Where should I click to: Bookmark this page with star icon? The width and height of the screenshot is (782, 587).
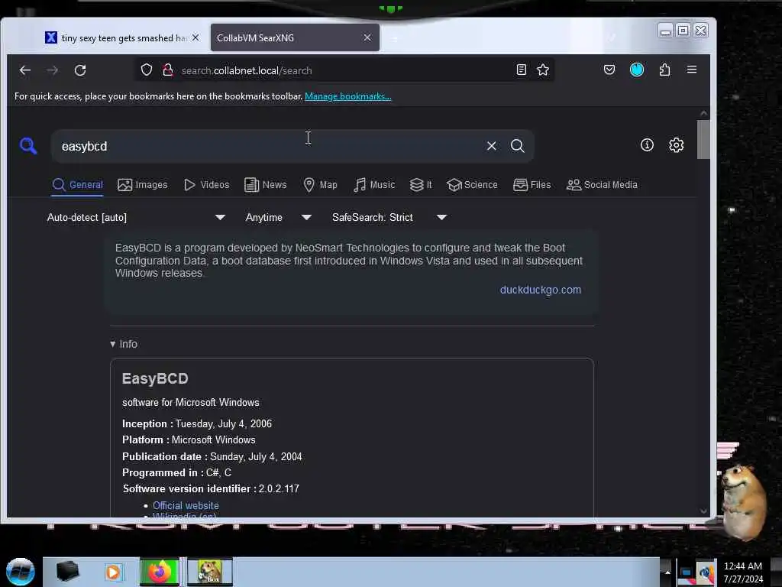coord(543,70)
